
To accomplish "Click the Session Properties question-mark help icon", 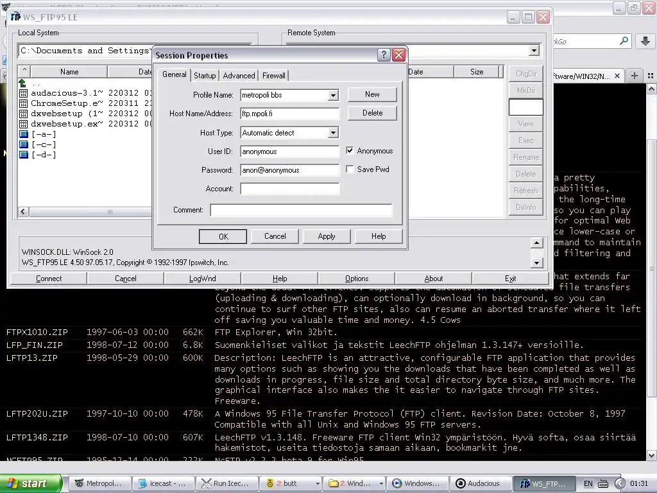I will click(x=384, y=55).
